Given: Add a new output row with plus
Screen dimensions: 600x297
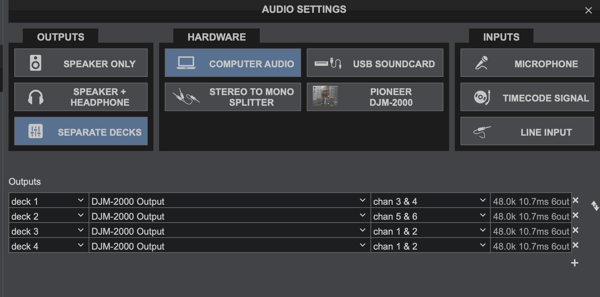Looking at the screenshot, I should point(575,263).
